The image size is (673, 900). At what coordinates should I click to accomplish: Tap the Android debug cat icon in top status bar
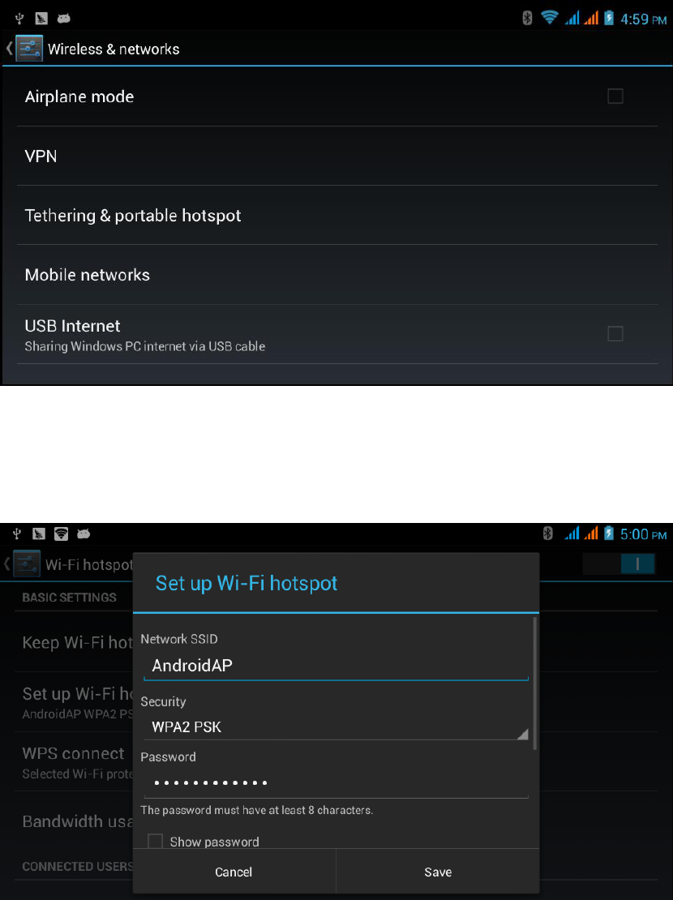(x=64, y=19)
